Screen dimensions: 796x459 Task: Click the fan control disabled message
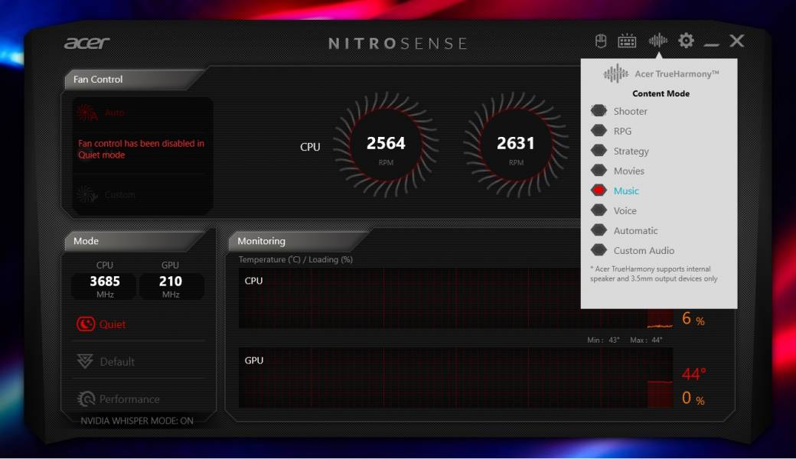141,149
